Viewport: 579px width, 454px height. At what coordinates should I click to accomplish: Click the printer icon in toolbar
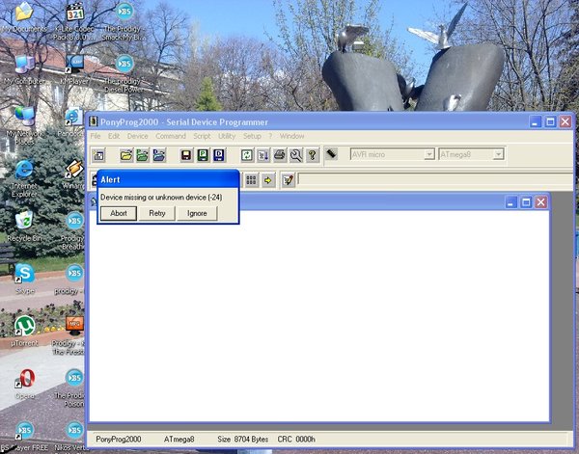point(280,155)
